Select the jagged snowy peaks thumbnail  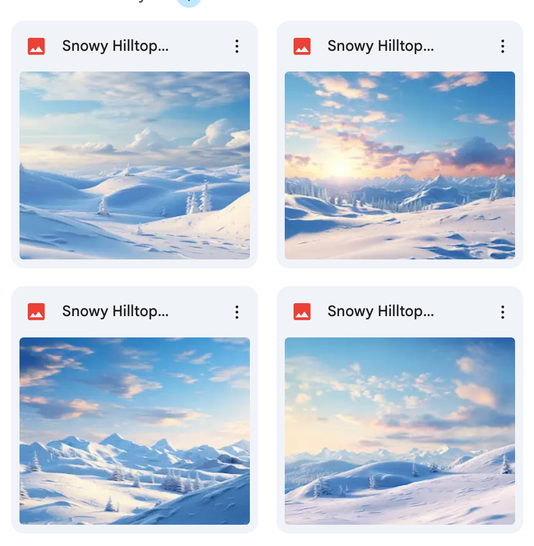(134, 431)
